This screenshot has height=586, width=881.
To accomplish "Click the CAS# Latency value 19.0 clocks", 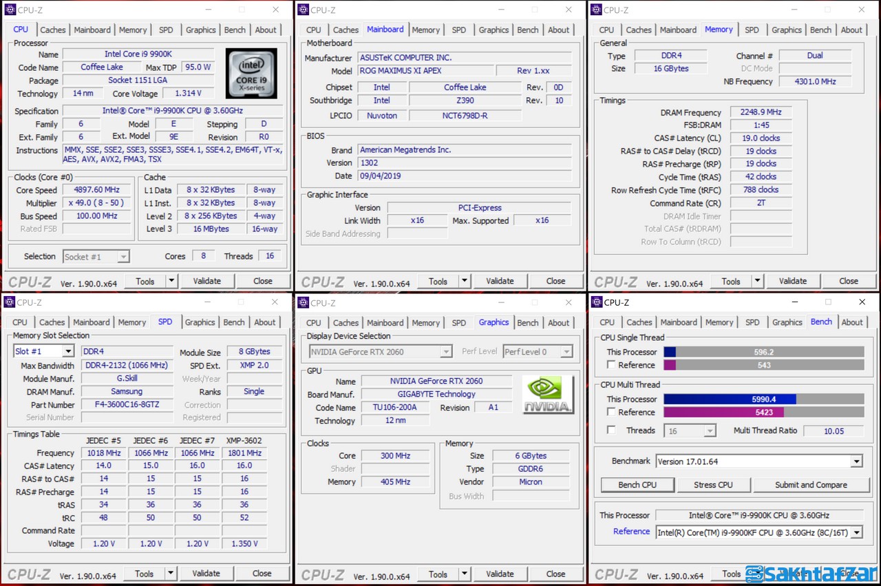I will click(761, 138).
